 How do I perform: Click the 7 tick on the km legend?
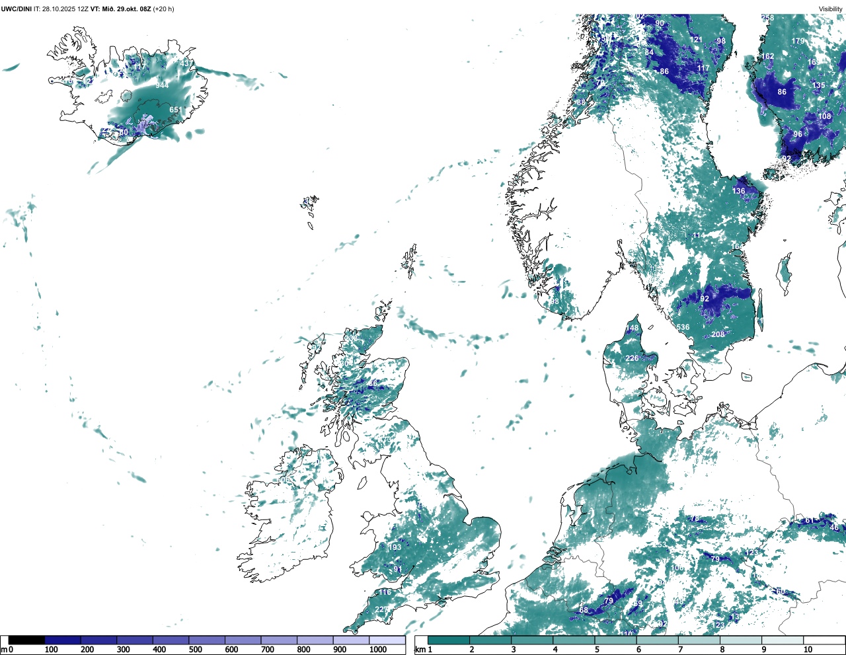[x=680, y=650]
